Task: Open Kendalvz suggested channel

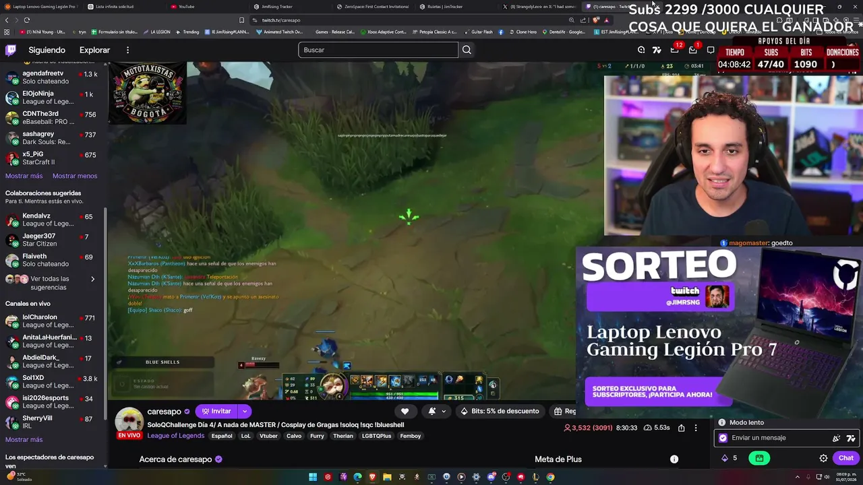Action: (53, 220)
